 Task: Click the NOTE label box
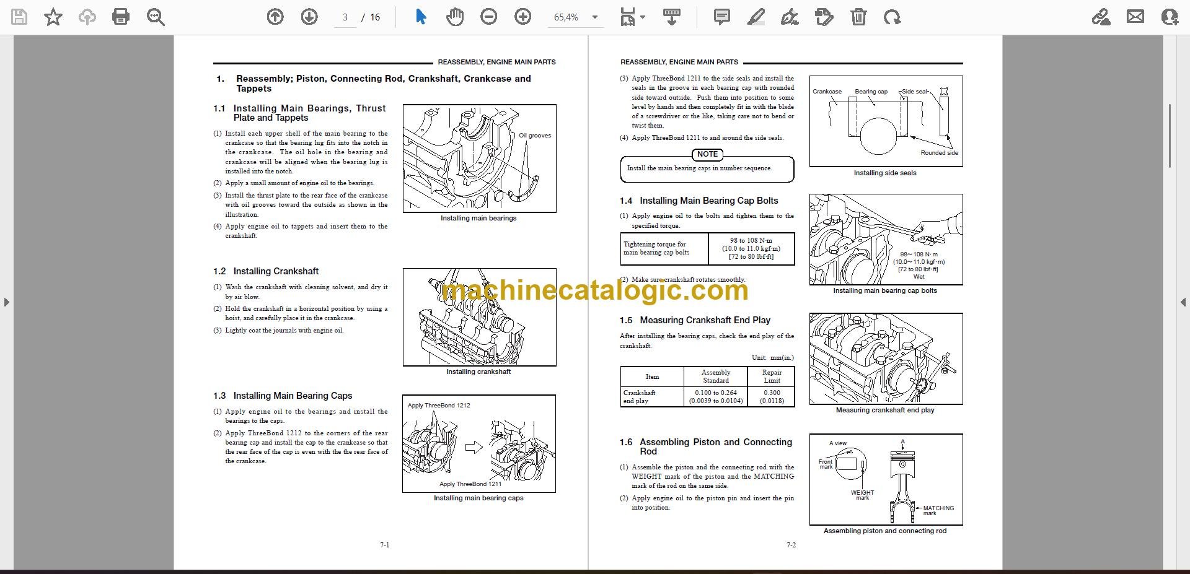point(707,154)
